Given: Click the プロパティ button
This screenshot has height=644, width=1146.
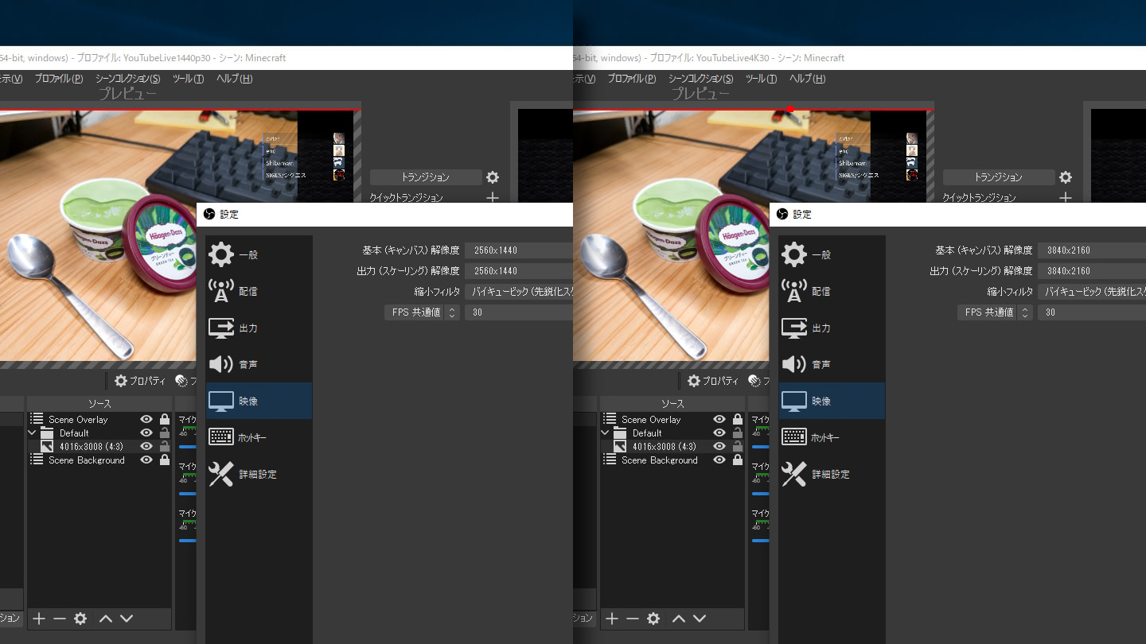Looking at the screenshot, I should (x=140, y=381).
